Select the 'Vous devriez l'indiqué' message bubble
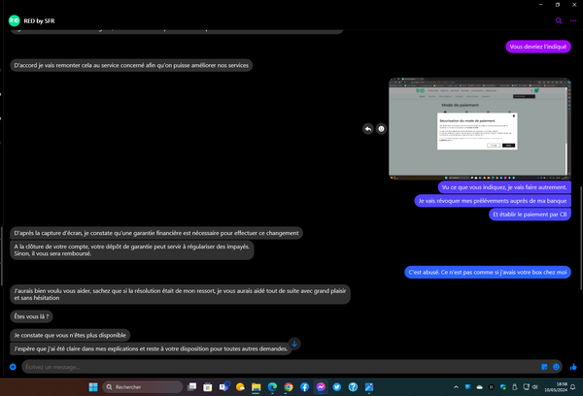Screen dimensions: 583x396 point(539,47)
